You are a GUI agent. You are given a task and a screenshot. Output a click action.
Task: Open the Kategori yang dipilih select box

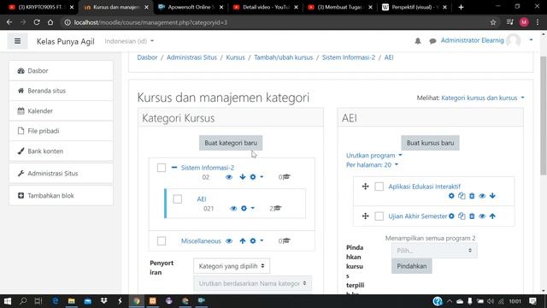232,266
